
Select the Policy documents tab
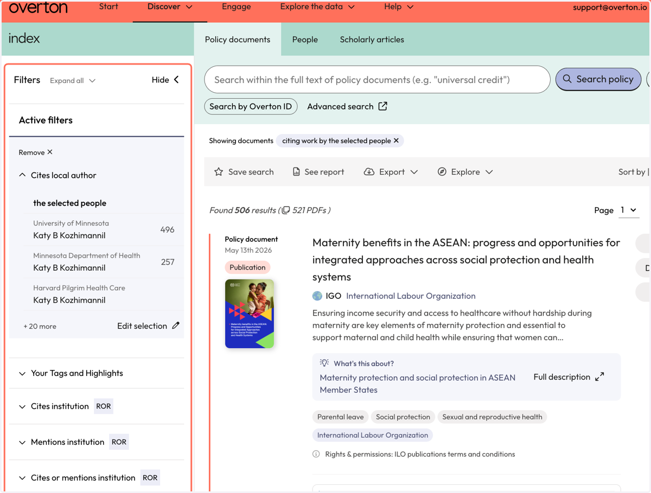click(238, 40)
